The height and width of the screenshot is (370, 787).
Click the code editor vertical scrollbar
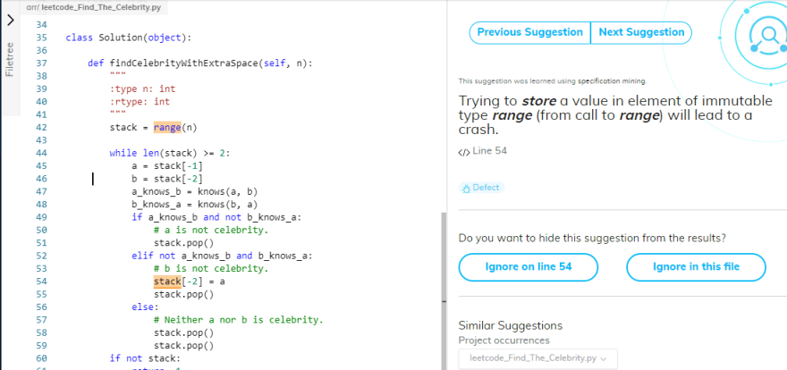point(444,286)
